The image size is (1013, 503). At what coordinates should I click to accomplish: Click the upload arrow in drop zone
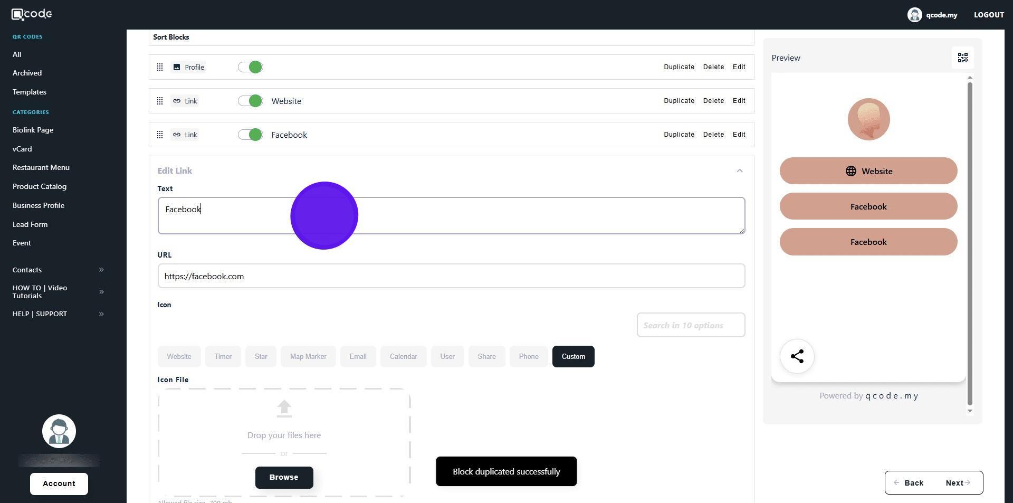(x=284, y=409)
